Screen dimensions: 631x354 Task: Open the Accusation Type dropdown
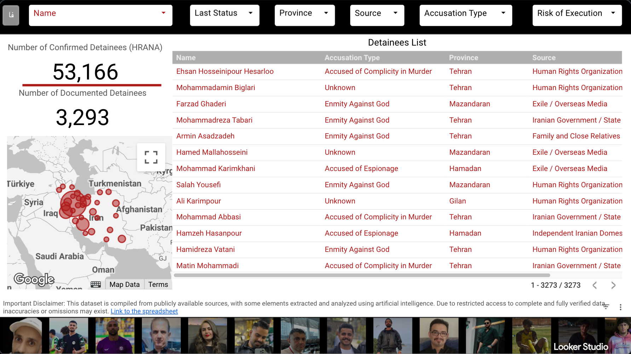(465, 15)
